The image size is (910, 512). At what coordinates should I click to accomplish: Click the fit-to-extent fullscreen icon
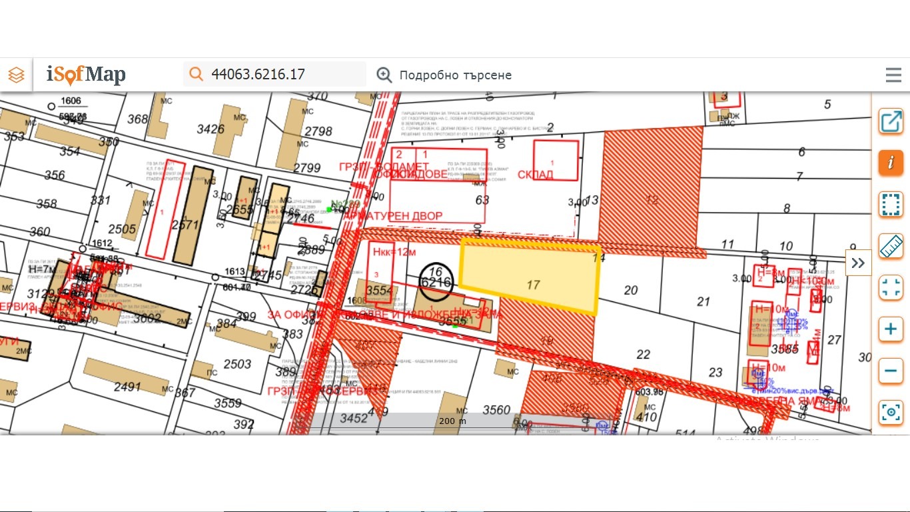tap(891, 288)
